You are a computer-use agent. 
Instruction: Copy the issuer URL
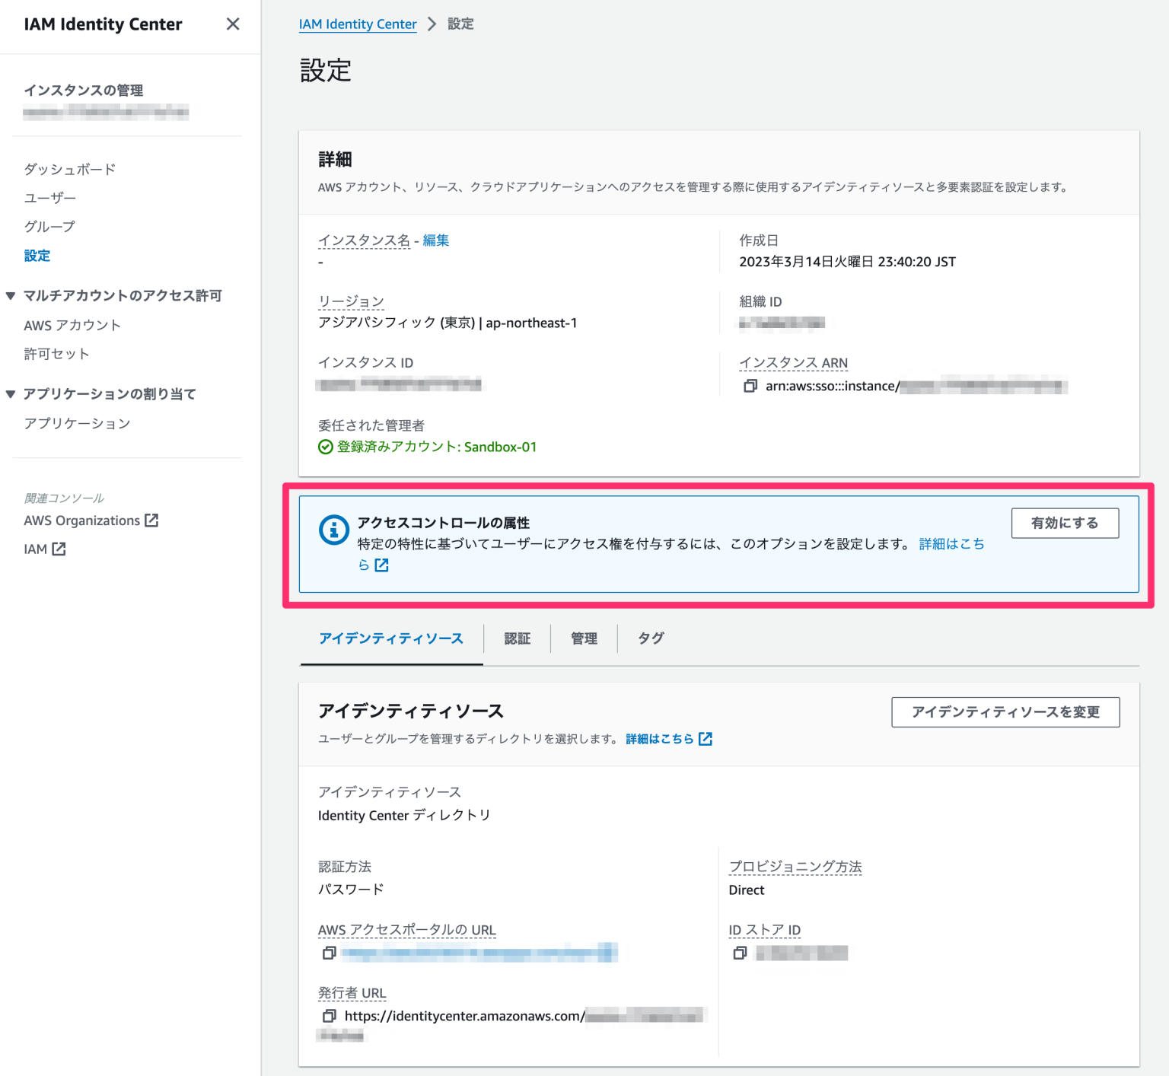[x=329, y=1016]
